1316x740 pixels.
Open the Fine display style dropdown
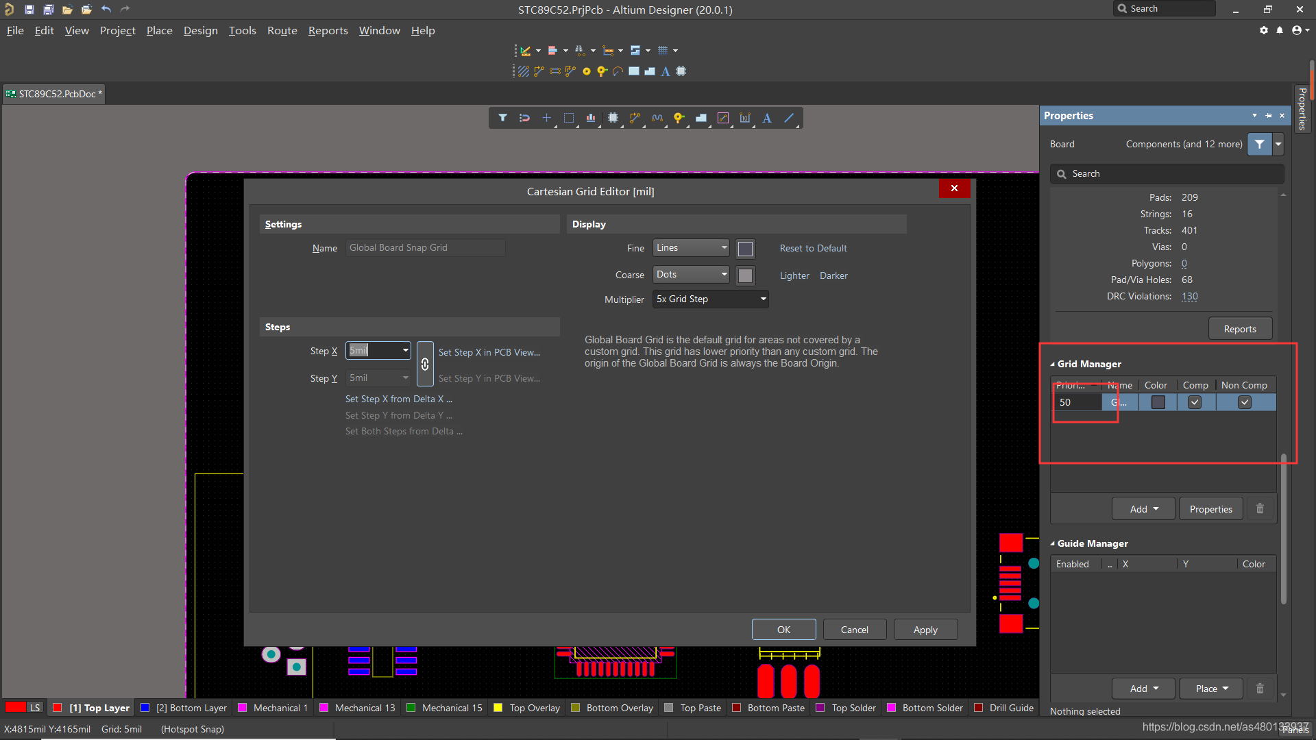691,248
